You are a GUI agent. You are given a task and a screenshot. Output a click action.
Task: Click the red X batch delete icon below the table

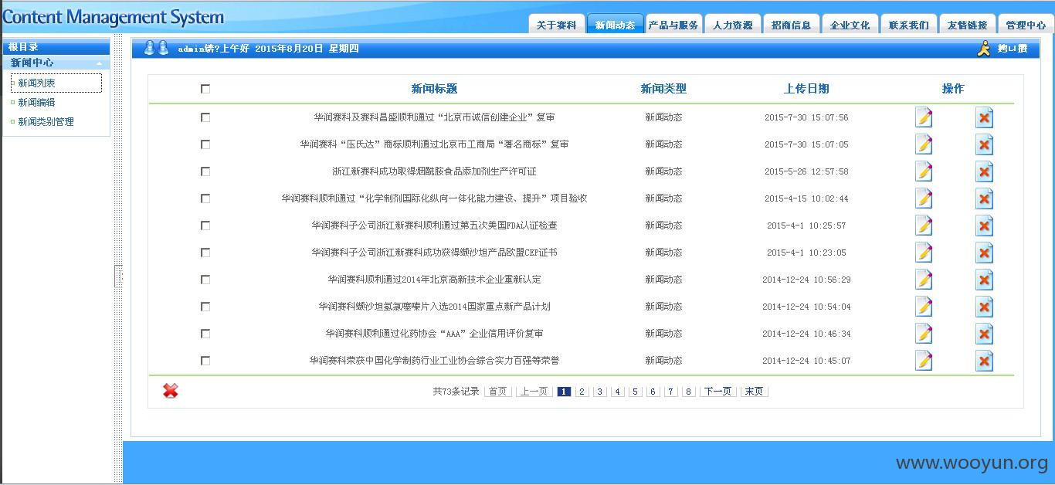click(x=171, y=391)
